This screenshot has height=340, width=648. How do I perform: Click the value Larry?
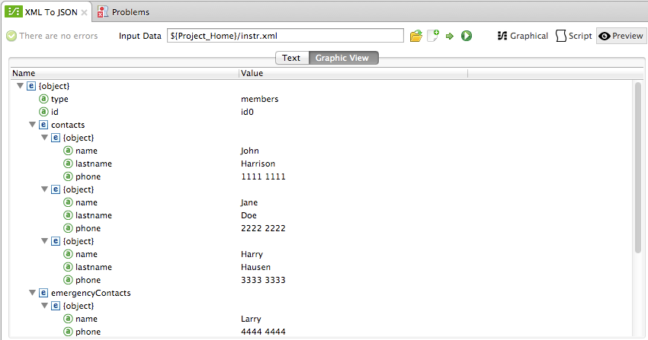[x=251, y=319]
